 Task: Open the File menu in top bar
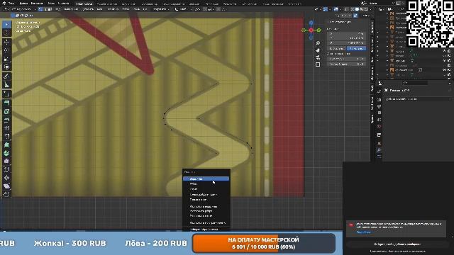[11, 3]
